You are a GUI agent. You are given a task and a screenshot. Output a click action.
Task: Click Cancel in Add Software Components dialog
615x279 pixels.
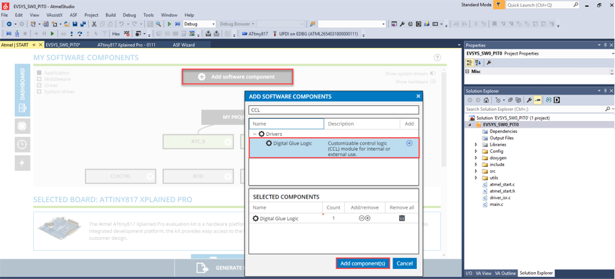click(405, 263)
